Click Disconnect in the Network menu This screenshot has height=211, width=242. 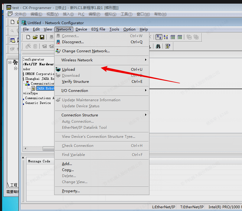point(73,42)
